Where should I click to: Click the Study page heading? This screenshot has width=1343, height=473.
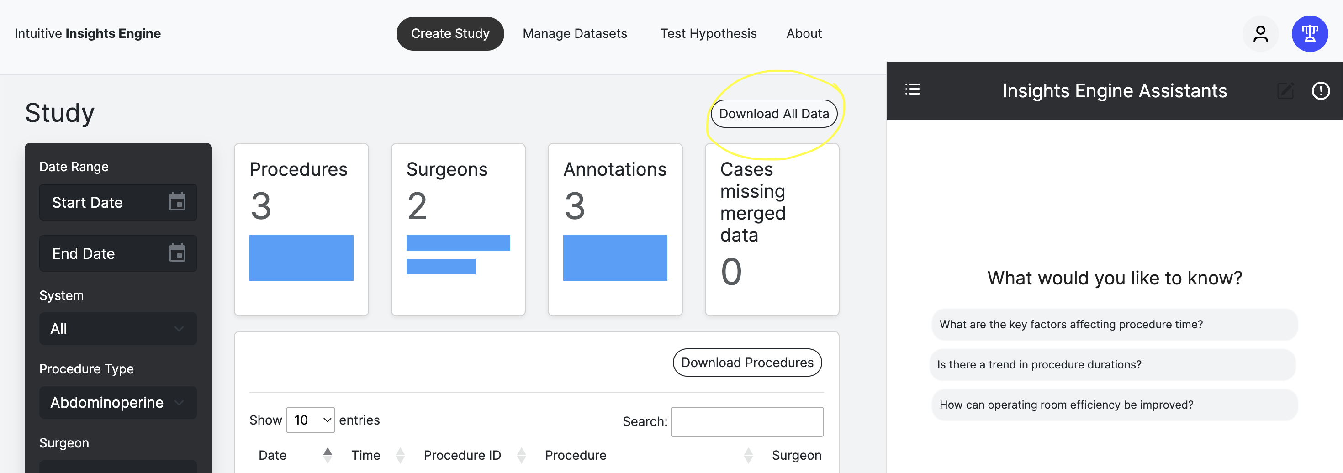[x=59, y=112]
